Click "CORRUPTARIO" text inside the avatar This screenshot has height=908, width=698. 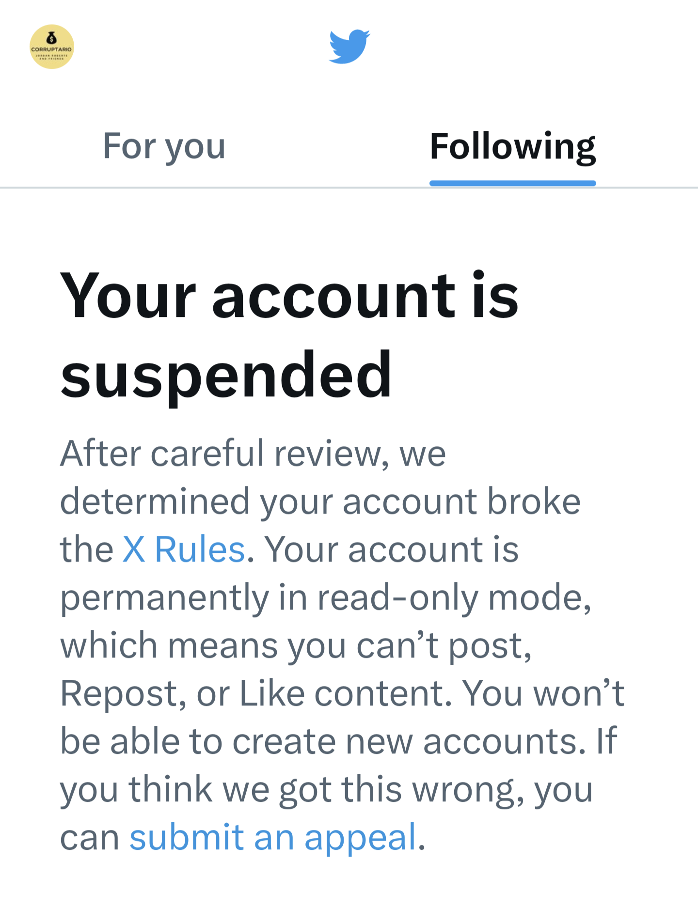51,49
